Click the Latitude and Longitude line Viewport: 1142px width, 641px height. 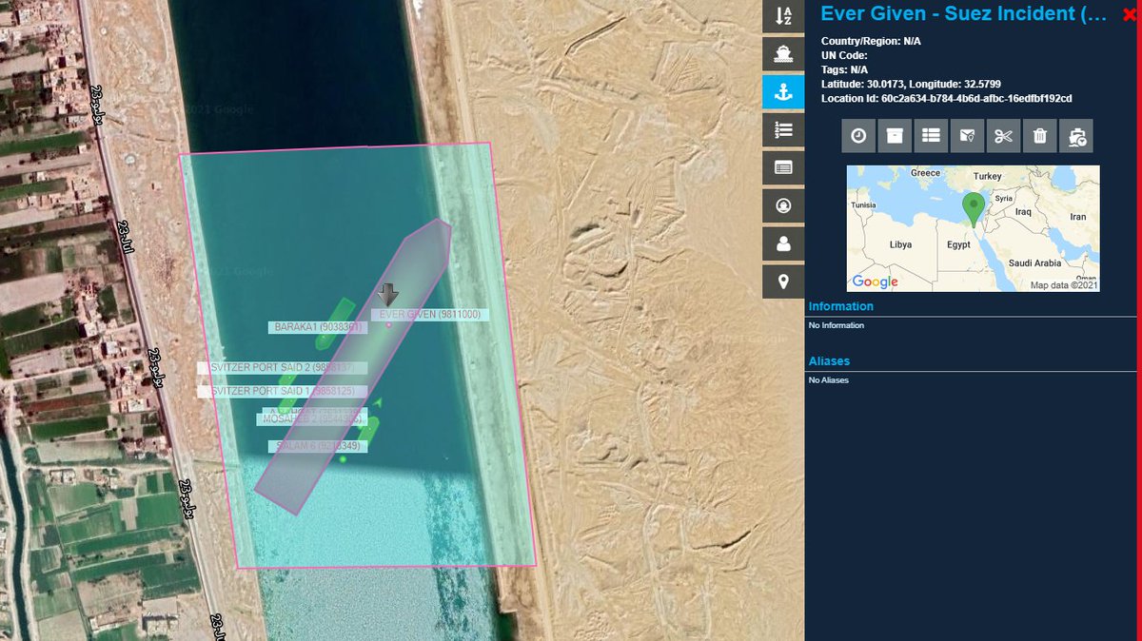click(911, 84)
